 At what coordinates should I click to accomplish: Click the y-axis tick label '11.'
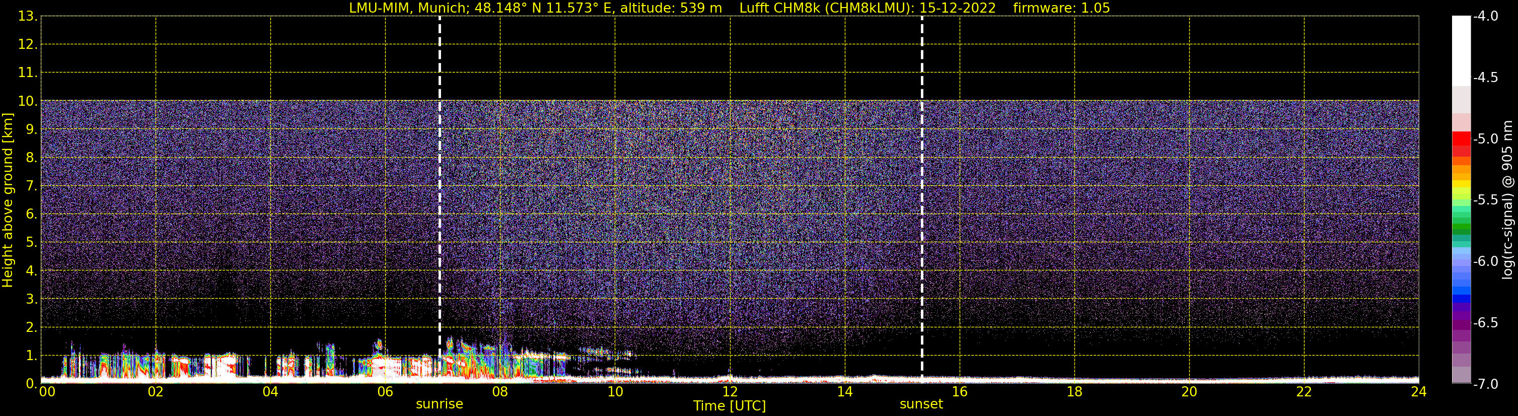click(x=28, y=73)
